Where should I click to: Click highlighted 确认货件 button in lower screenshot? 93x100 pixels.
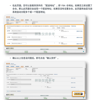pos(78,94)
